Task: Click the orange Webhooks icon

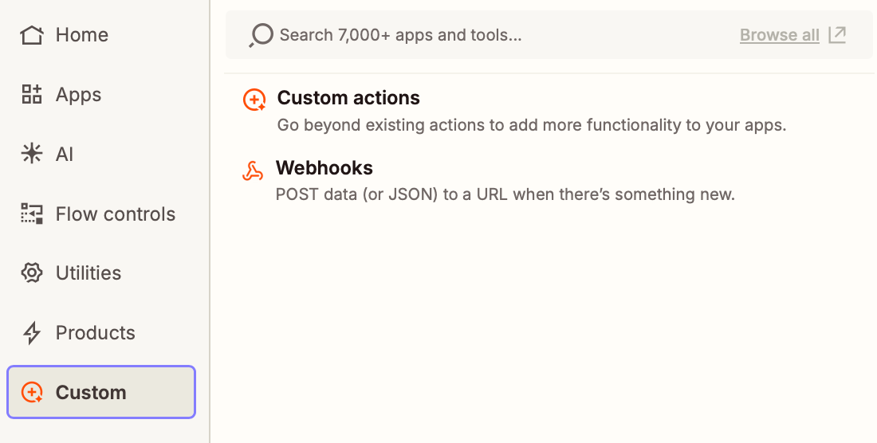Action: coord(253,171)
